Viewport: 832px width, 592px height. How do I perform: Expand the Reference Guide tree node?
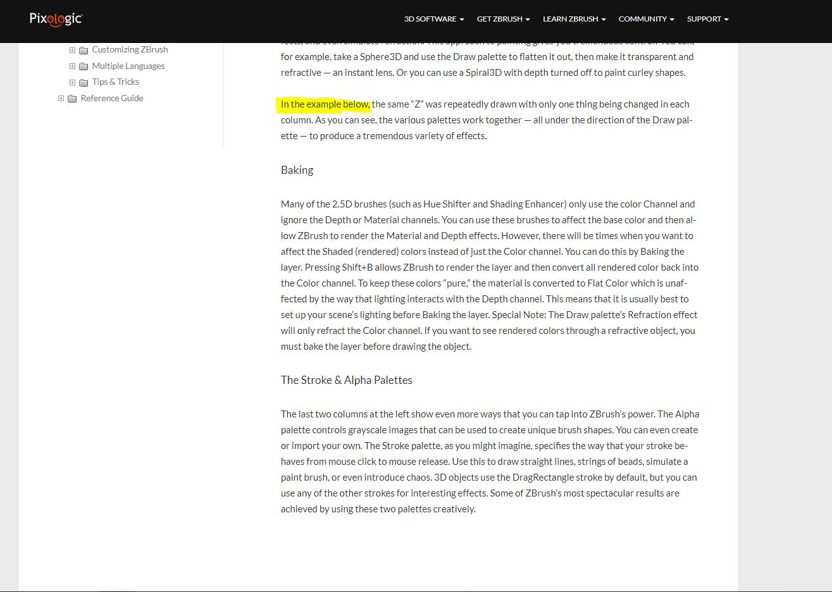61,99
